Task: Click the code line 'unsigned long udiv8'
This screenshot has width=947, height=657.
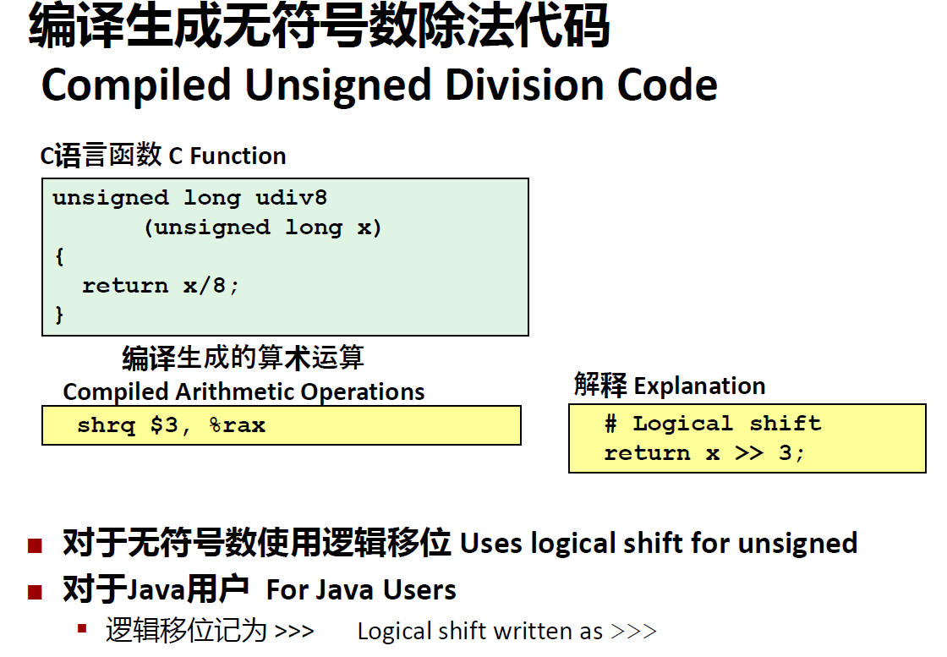Action: [x=189, y=198]
